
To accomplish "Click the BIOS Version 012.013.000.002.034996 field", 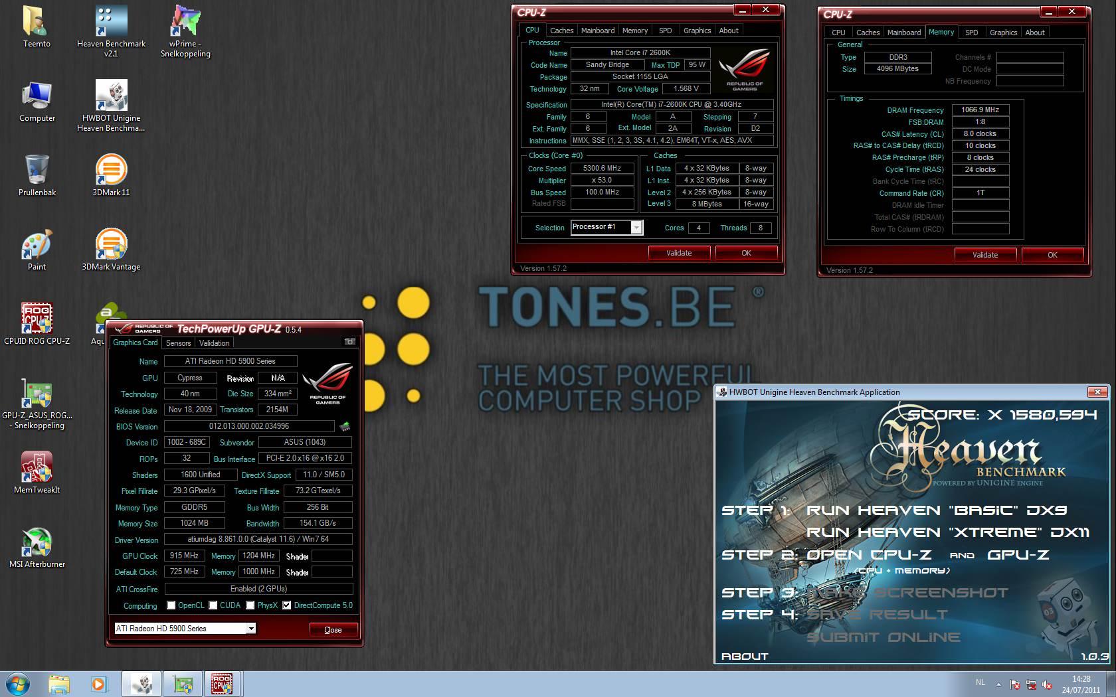I will point(249,426).
